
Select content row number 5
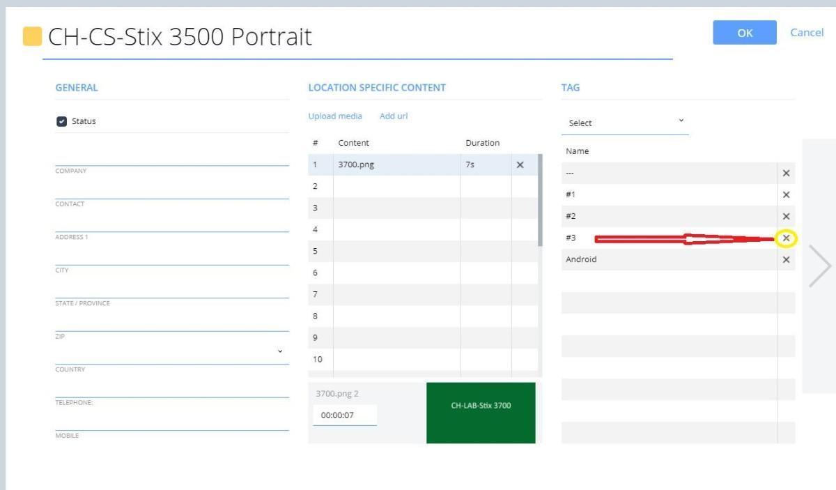coord(423,252)
